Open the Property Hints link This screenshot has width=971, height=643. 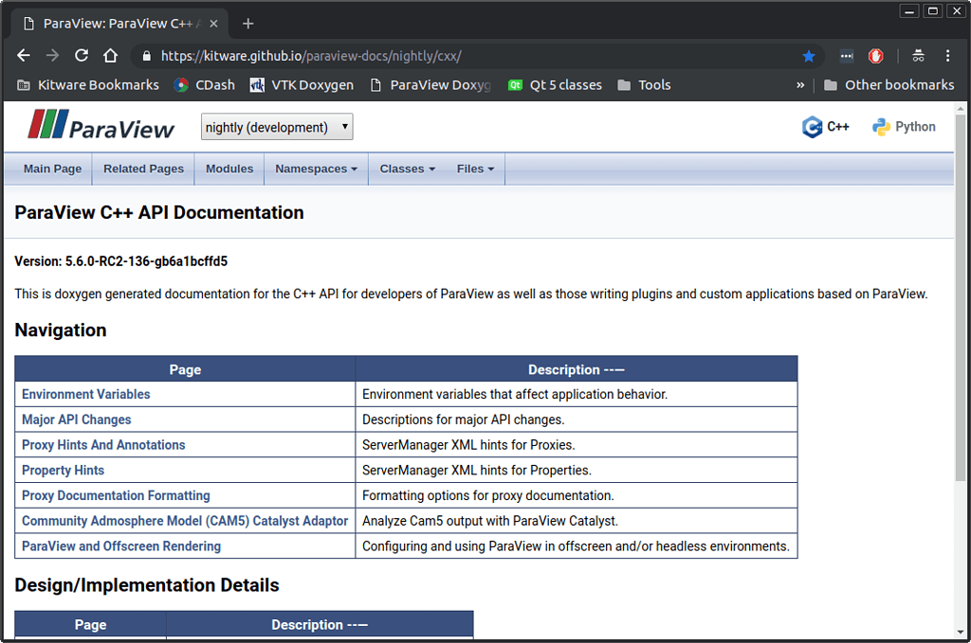coord(64,470)
